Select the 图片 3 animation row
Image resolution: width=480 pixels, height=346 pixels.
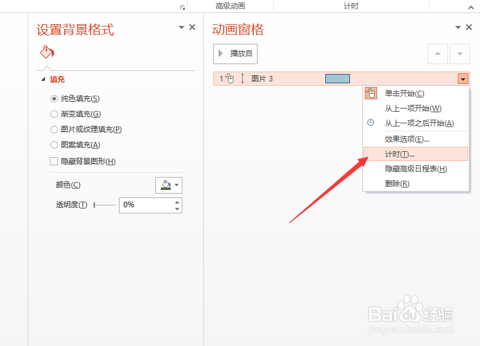point(341,79)
